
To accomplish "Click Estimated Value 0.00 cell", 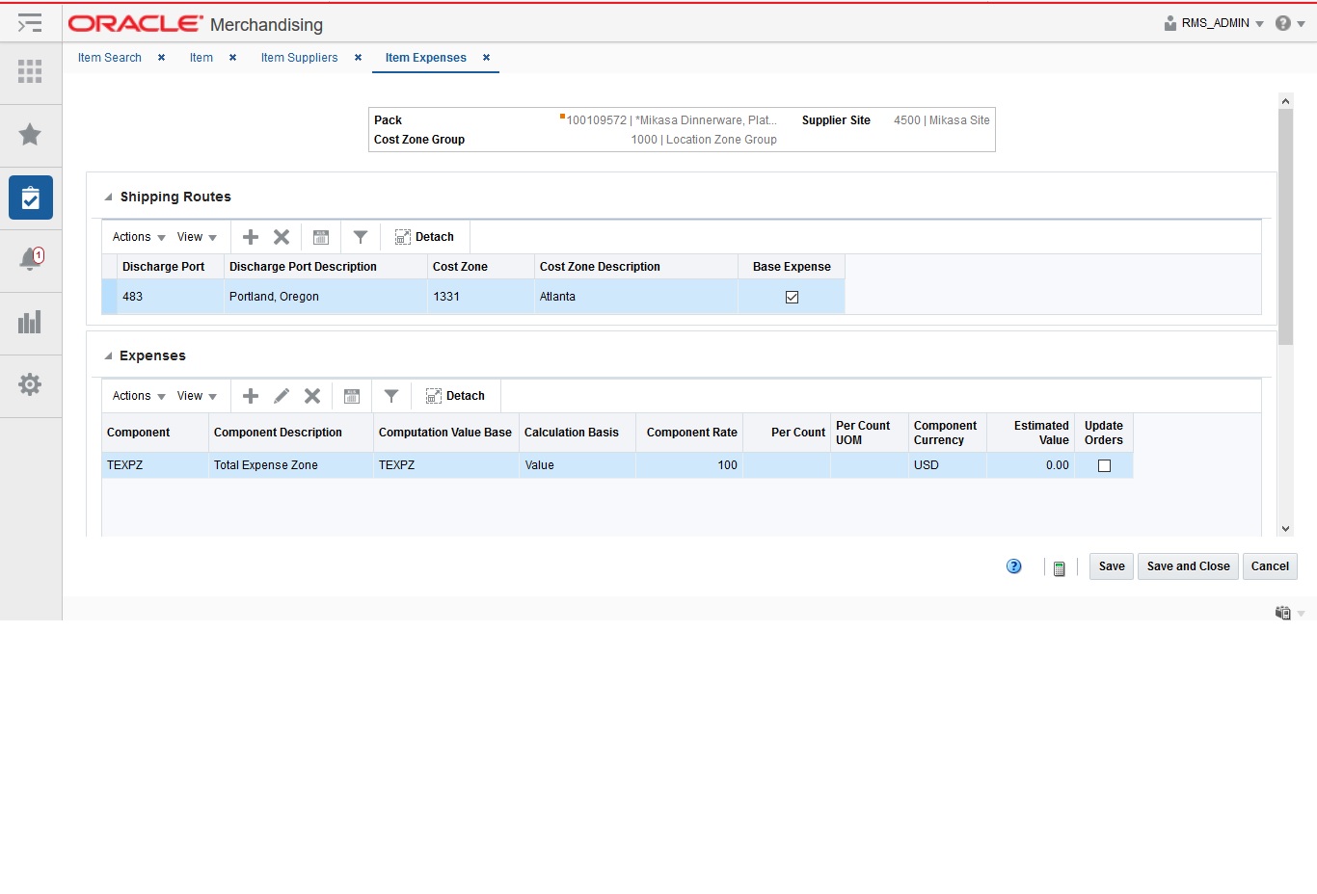I will click(x=1030, y=465).
